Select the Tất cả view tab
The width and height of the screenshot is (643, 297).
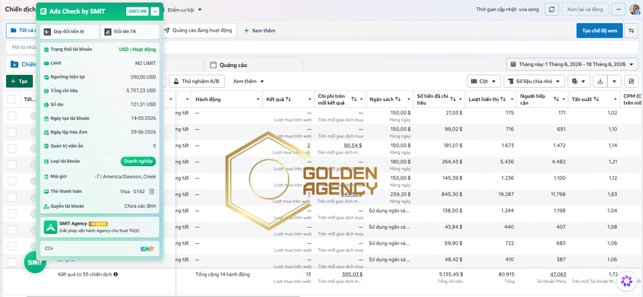(x=21, y=30)
